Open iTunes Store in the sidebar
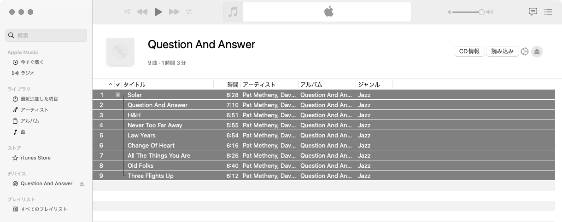 click(x=35, y=158)
